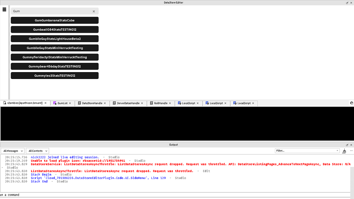Select the Gummyleo3StatsTESTING12 datastore
The height and width of the screenshot is (199, 354).
(x=55, y=75)
